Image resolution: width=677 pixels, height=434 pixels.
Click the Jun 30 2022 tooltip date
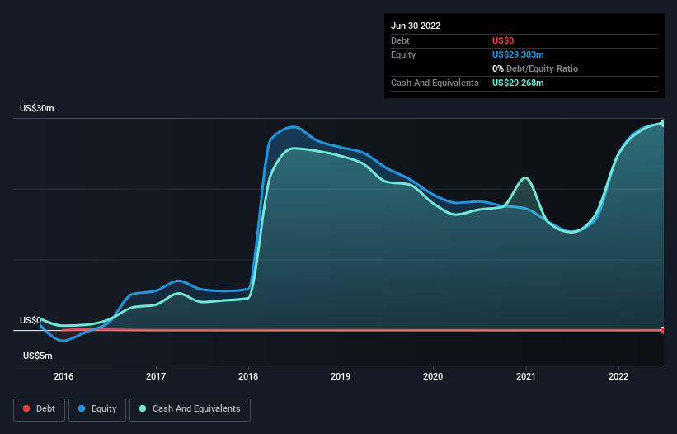point(416,26)
